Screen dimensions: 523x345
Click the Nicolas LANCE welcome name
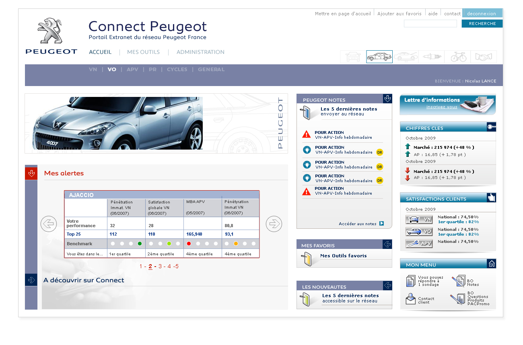[481, 81]
